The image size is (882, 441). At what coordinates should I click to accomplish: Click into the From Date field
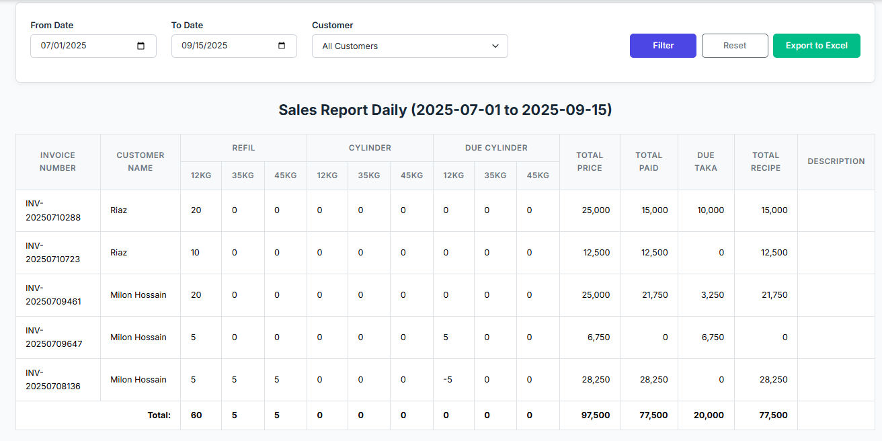coord(81,46)
